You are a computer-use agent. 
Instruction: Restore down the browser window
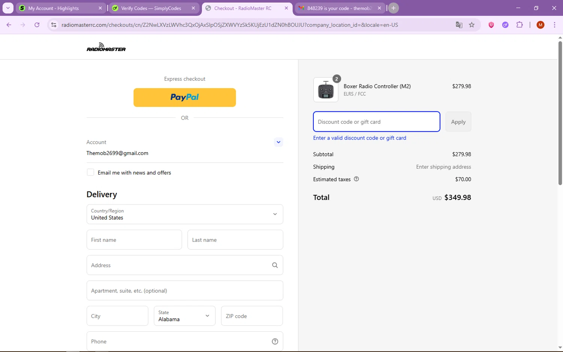pos(536,8)
